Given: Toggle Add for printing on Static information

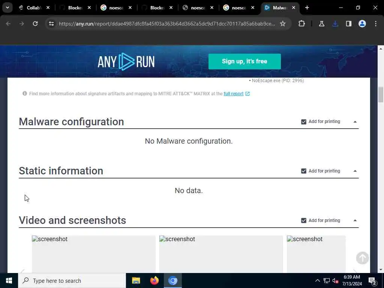Looking at the screenshot, I should click(x=304, y=171).
